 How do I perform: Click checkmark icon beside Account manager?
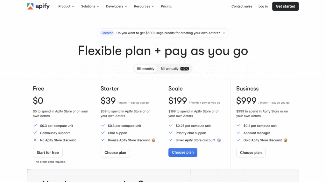click(x=239, y=133)
